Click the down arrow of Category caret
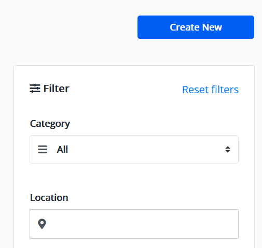 pos(228,151)
